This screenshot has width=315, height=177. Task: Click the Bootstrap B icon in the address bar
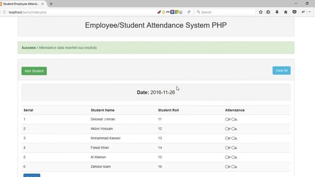[172, 12]
